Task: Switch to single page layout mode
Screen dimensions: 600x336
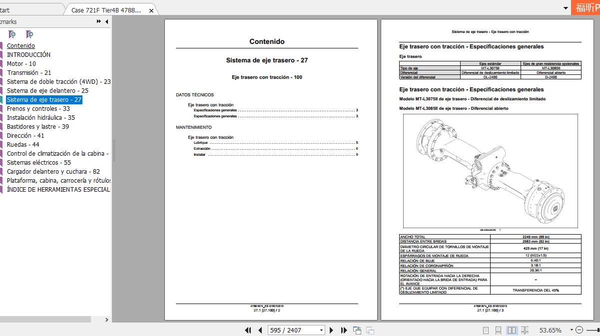Action: [485, 330]
